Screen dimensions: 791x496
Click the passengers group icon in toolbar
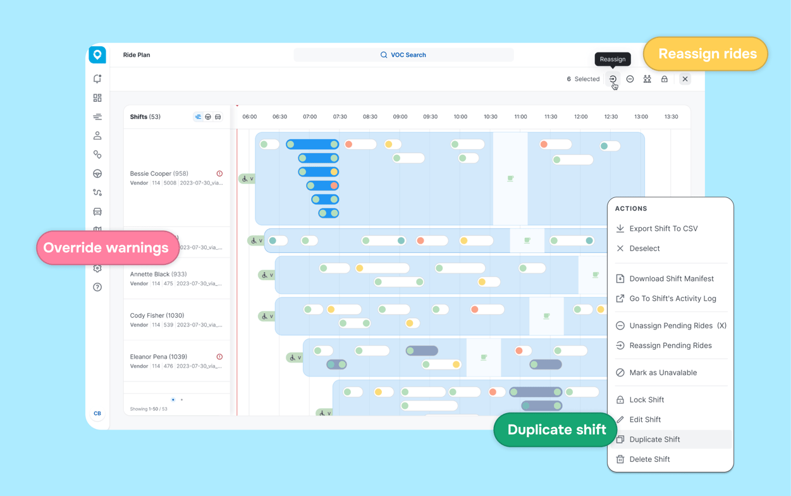click(x=647, y=79)
